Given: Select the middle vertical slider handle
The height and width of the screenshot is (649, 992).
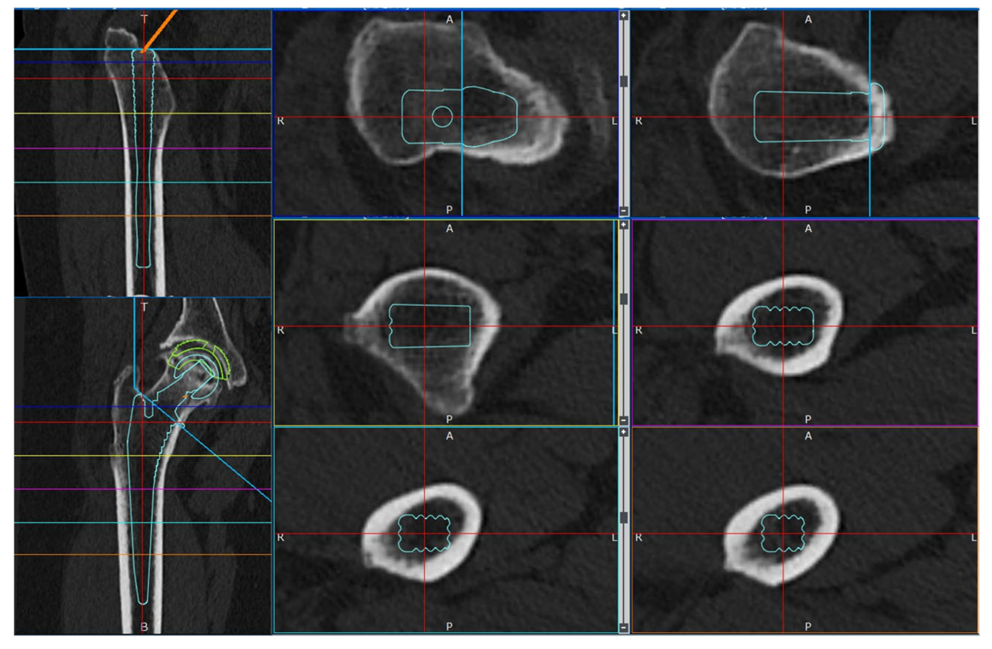Looking at the screenshot, I should 623,299.
